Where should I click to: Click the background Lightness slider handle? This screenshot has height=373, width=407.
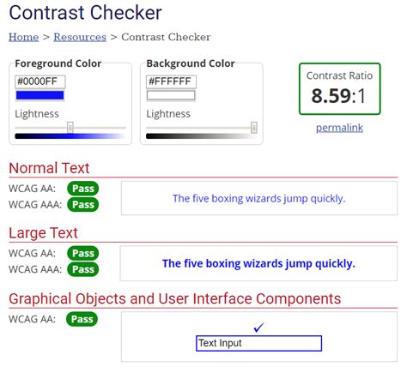[254, 128]
